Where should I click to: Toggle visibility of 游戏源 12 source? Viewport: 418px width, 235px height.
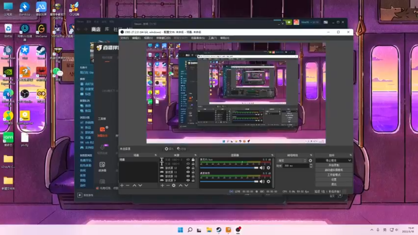[188, 168]
